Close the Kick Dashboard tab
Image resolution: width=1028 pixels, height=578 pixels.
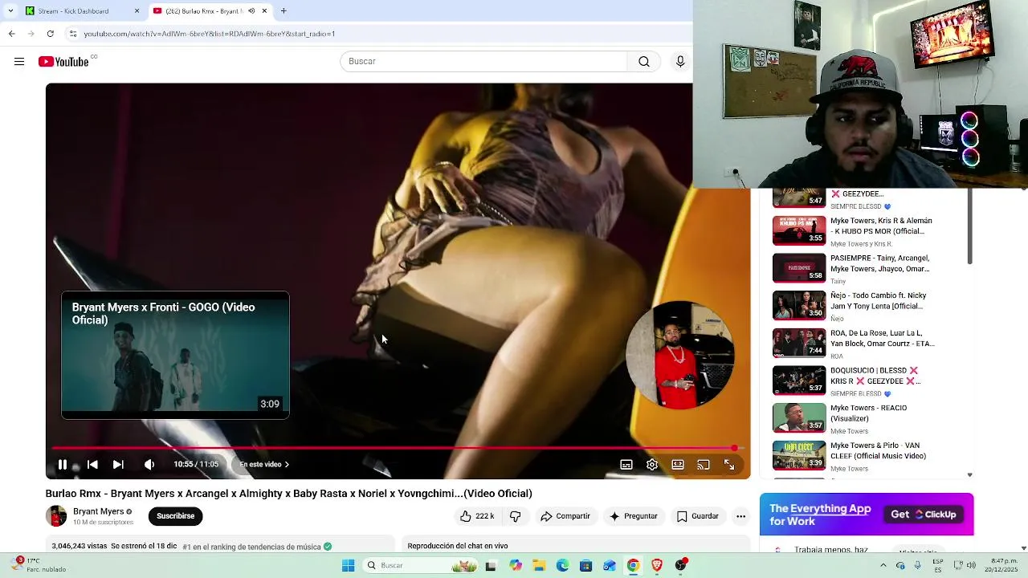137,11
